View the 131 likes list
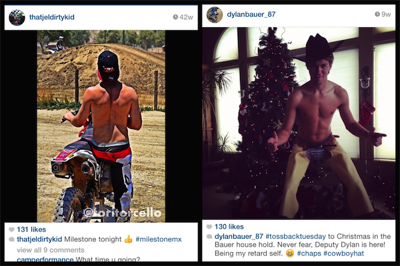The width and height of the screenshot is (400, 266). [31, 229]
